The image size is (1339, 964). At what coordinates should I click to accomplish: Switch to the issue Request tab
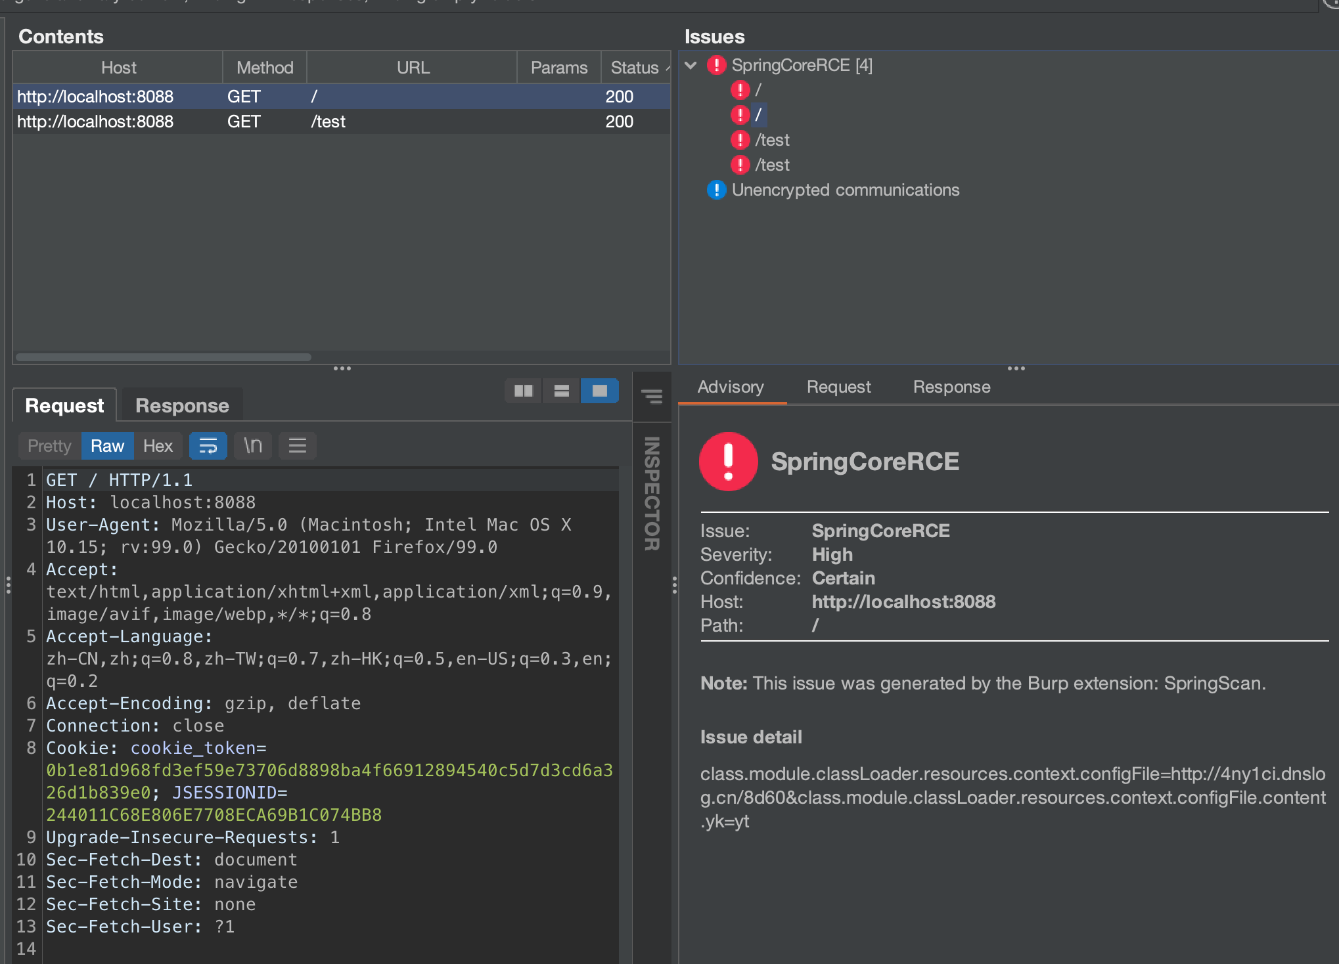pyautogui.click(x=838, y=387)
